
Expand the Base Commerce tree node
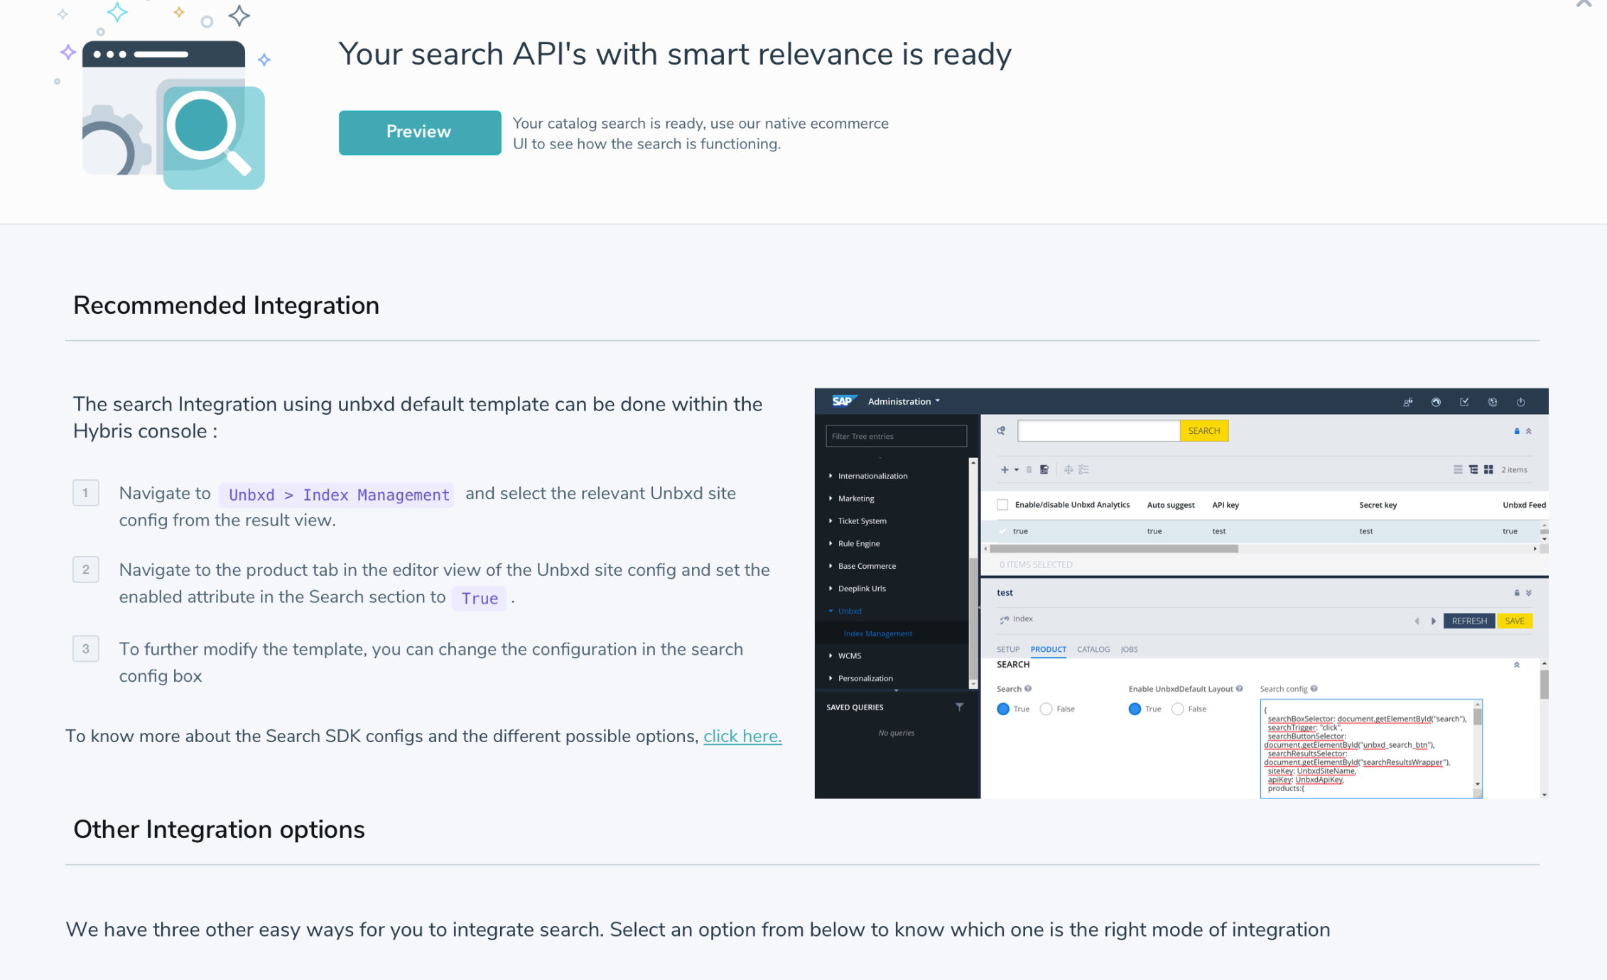[x=830, y=566]
